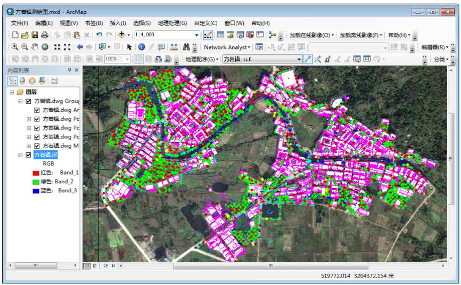The image size is (461, 285).
Task: Uncheck the 方岩镇.tif layer checkbox
Action: (28, 155)
